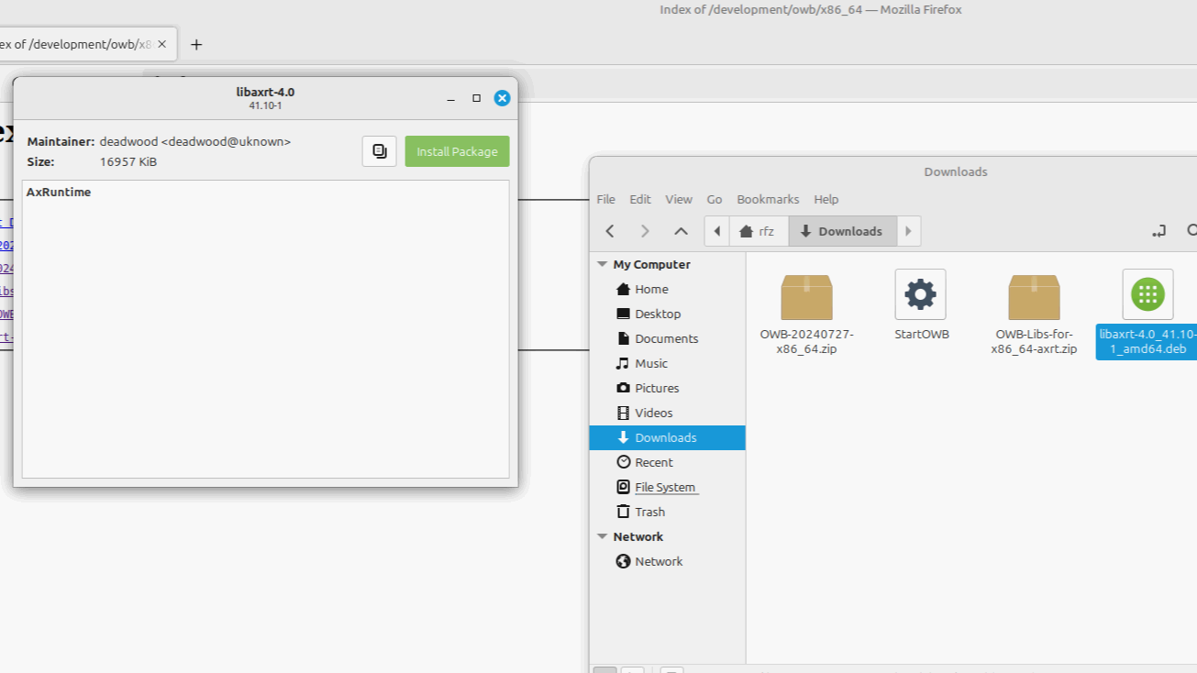Select OWB-Libs-for-x86_64-axrt.zip archive

pyautogui.click(x=1034, y=298)
